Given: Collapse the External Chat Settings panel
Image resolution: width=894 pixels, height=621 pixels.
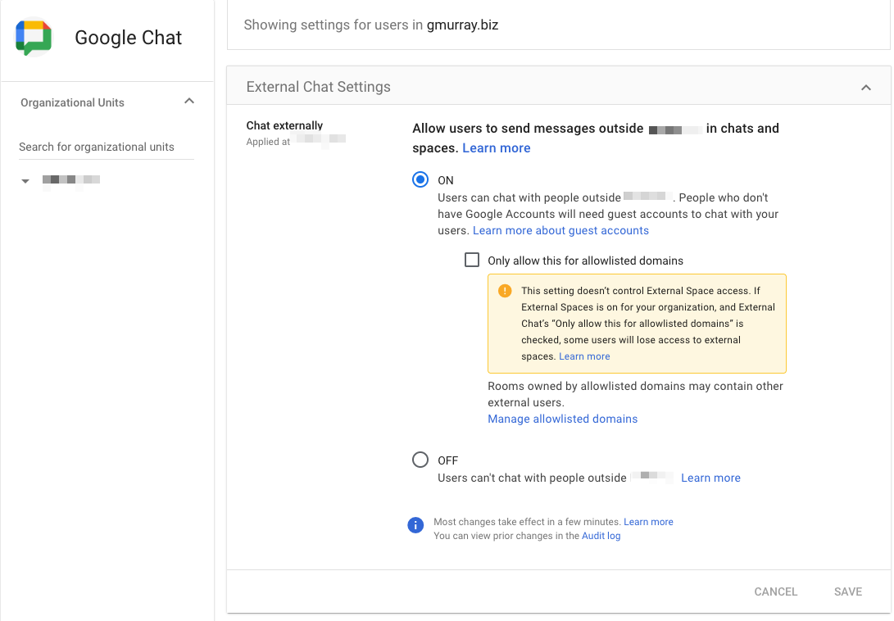Looking at the screenshot, I should pyautogui.click(x=866, y=87).
